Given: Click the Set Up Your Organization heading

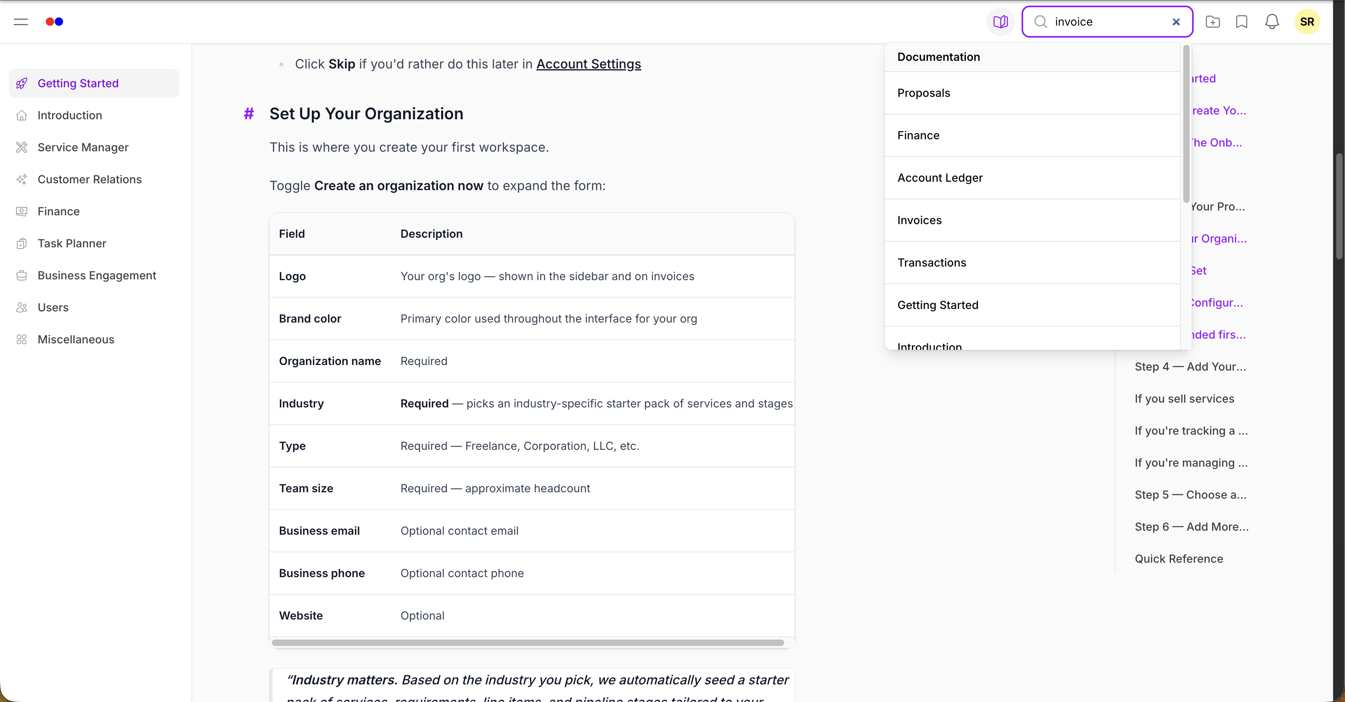Looking at the screenshot, I should click(x=366, y=114).
